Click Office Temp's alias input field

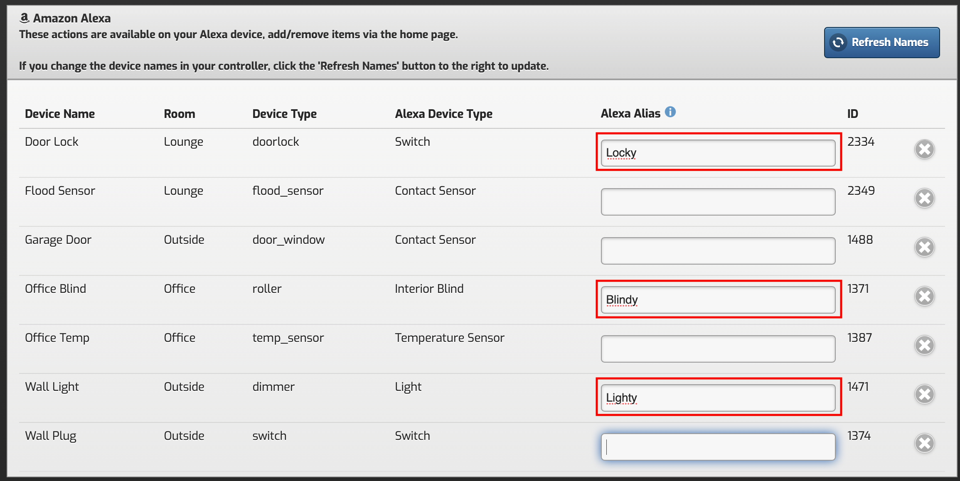pos(718,349)
